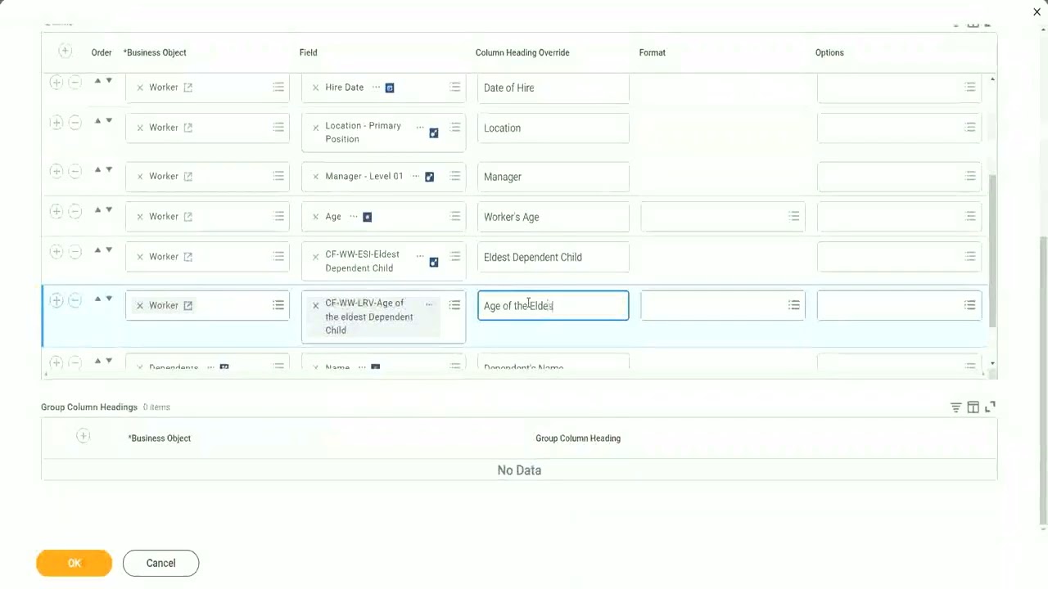Add row at the highlighted CF-WW-LRV row
1048x589 pixels.
click(56, 300)
